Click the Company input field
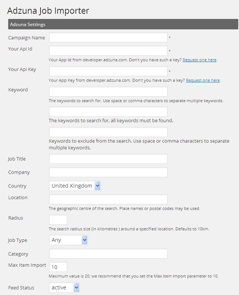 [108, 172]
